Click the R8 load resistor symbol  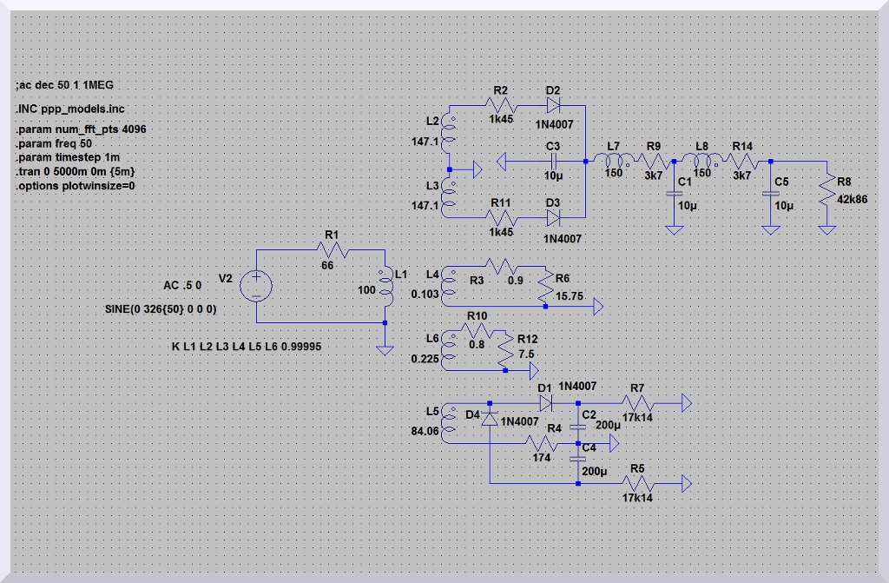pyautogui.click(x=826, y=192)
